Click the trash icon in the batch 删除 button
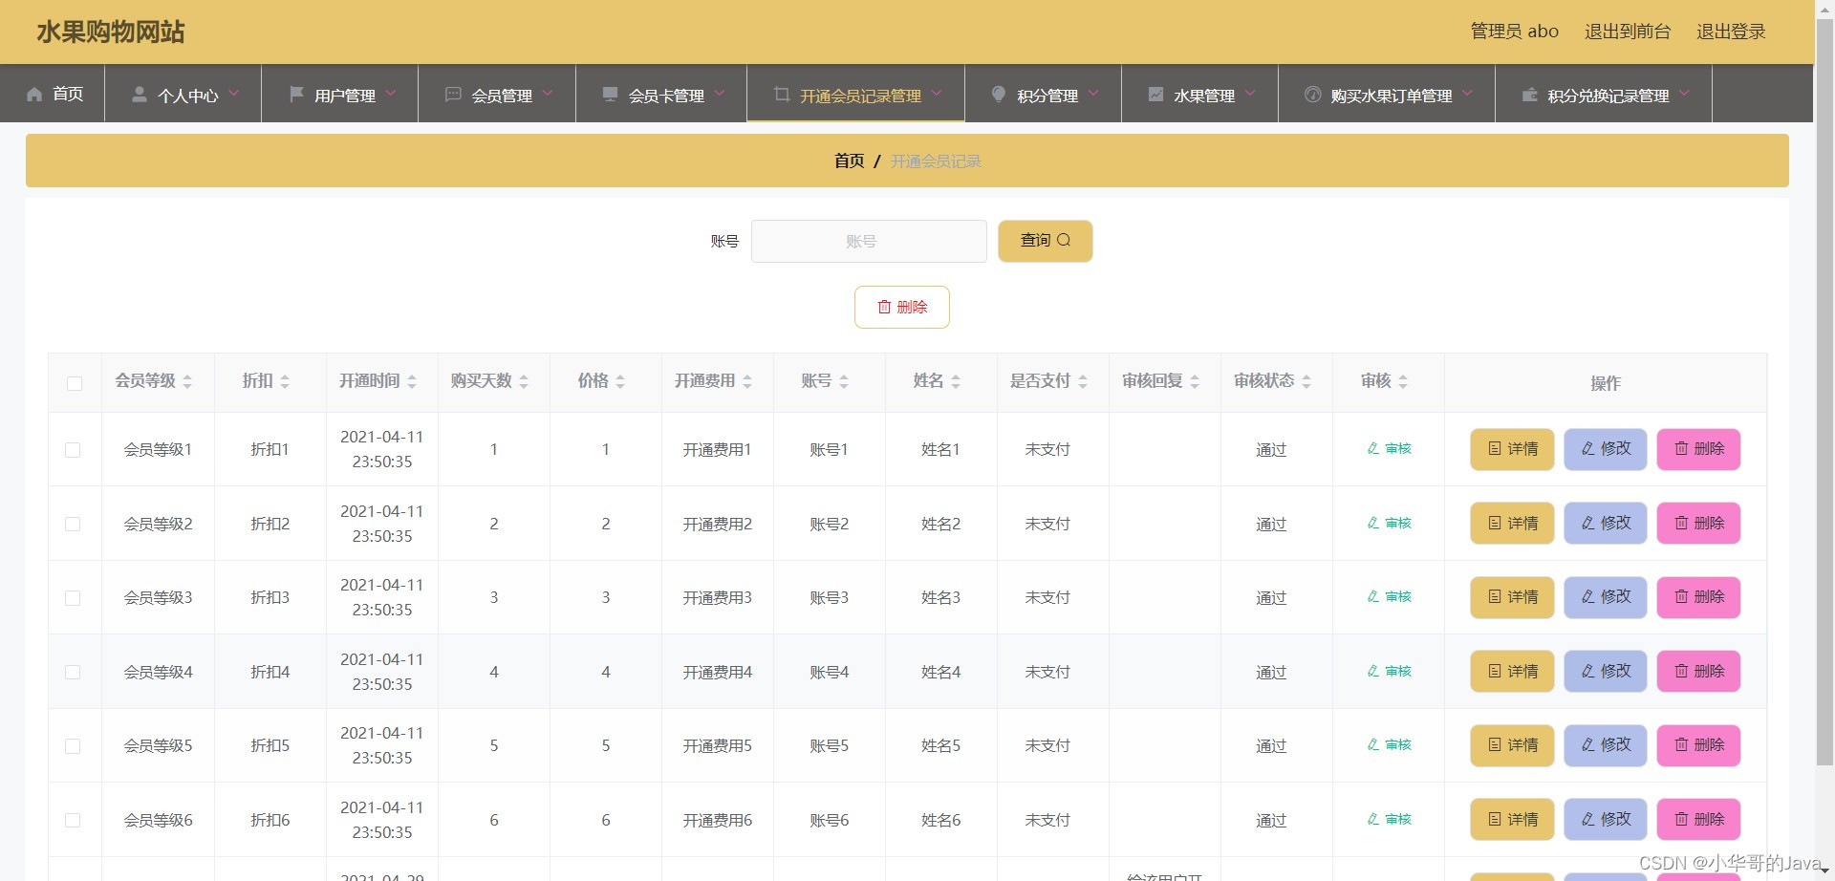Image resolution: width=1835 pixels, height=881 pixels. click(884, 307)
